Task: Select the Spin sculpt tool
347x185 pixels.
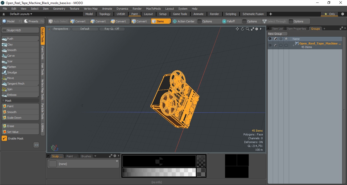Action: [20, 89]
